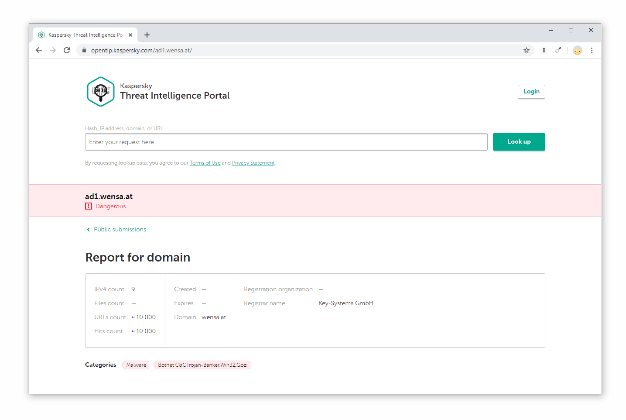Viewport: 626px width, 420px height.
Task: Close the Kaspersky Threat Intelligence tab
Action: pyautogui.click(x=130, y=35)
